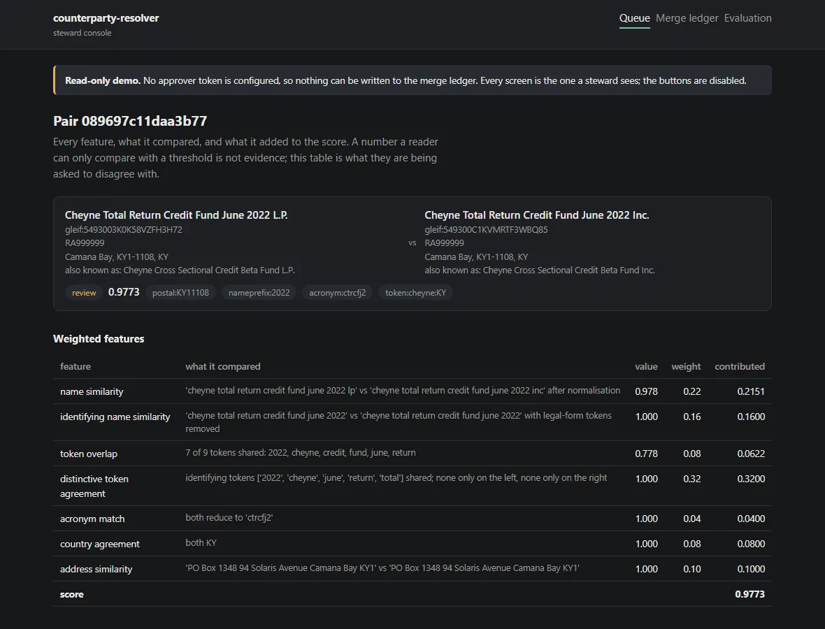
Task: Click the contributed 0.0400 cell
Action: [x=751, y=519]
